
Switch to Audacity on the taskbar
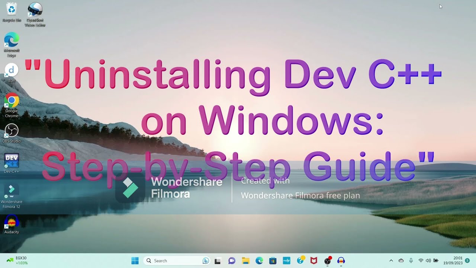point(341,261)
